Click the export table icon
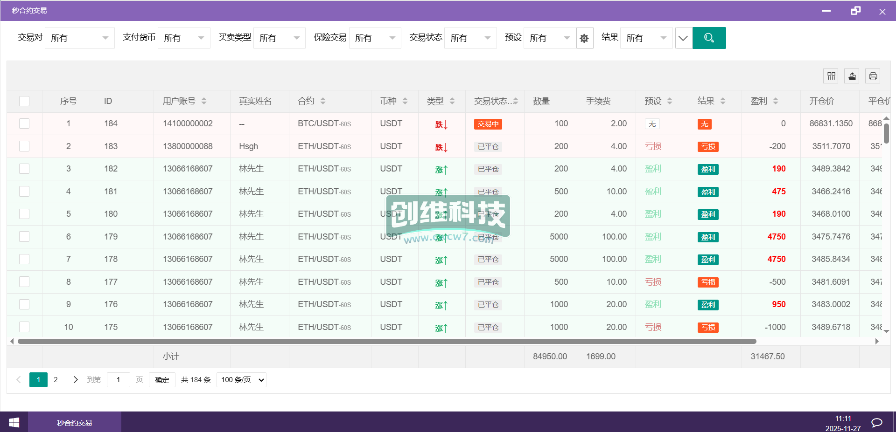The height and width of the screenshot is (432, 896). (852, 76)
